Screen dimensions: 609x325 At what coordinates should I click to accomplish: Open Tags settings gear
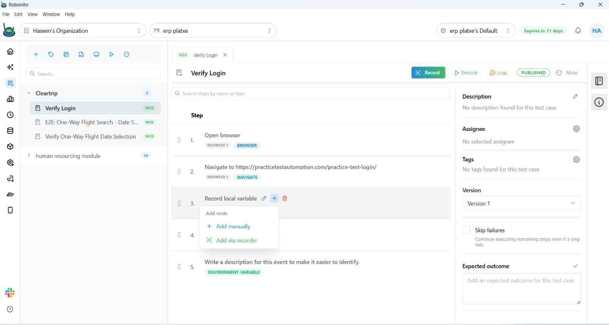tap(577, 159)
